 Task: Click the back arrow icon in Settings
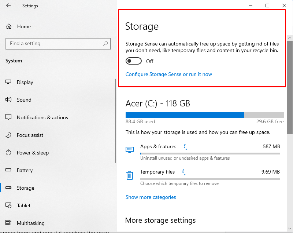click(8, 6)
